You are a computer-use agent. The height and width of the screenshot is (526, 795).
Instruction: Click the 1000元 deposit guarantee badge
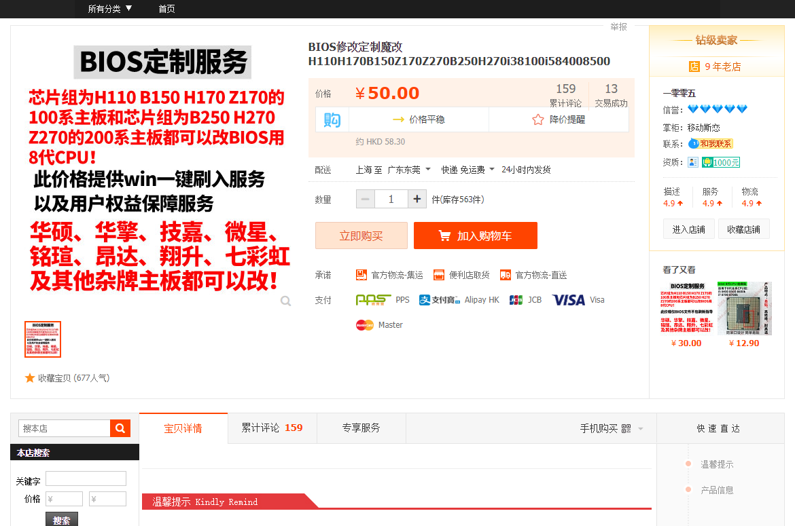(x=721, y=162)
